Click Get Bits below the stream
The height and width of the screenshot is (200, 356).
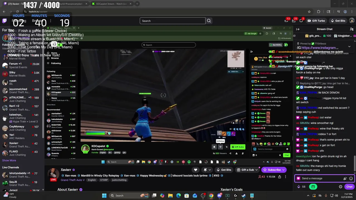pyautogui.click(x=224, y=170)
